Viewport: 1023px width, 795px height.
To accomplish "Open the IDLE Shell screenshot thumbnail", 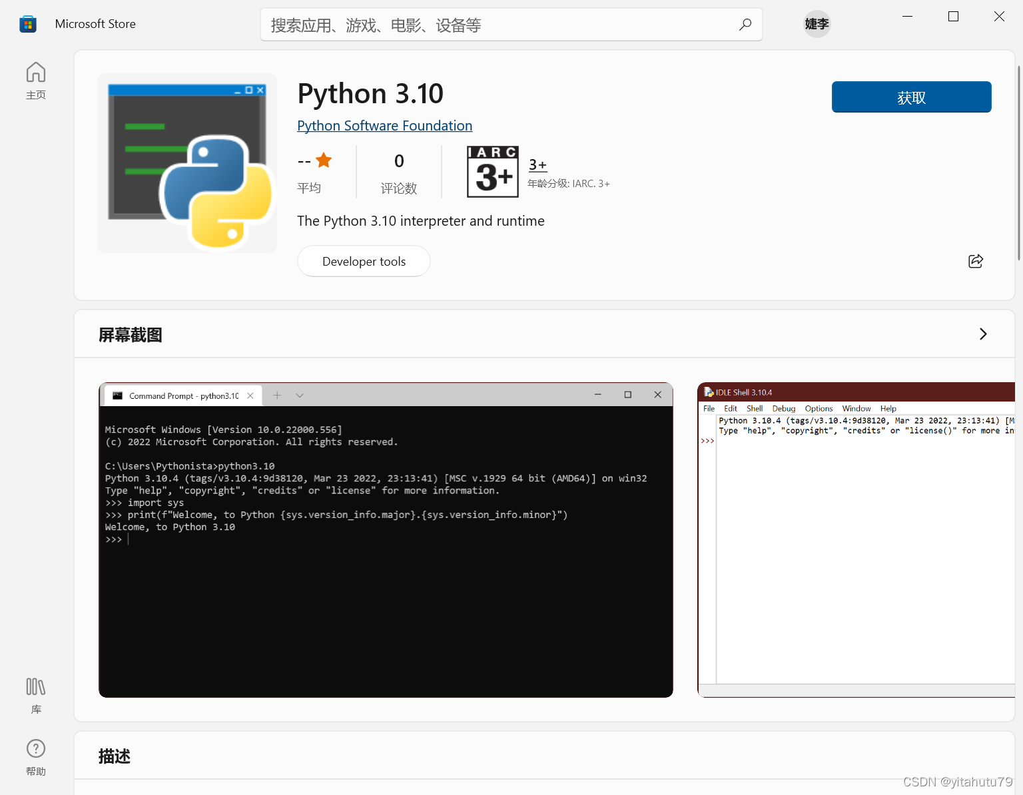I will tap(856, 540).
